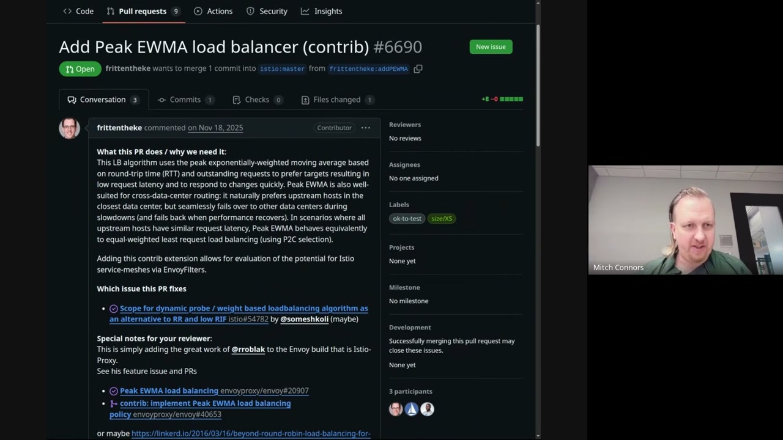Click the 'No milestone' text
Screen dimensions: 783x440
(x=409, y=301)
